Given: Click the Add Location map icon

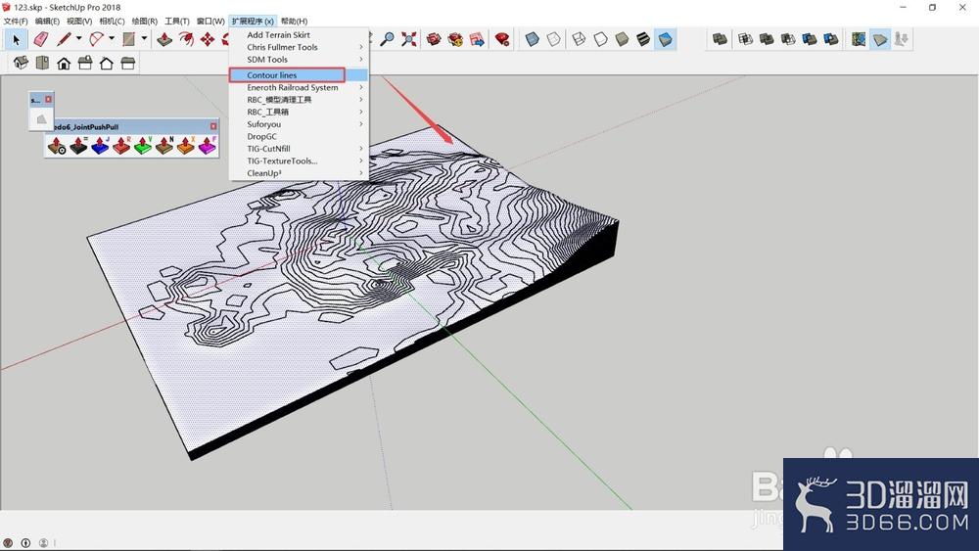Looking at the screenshot, I should (x=859, y=39).
